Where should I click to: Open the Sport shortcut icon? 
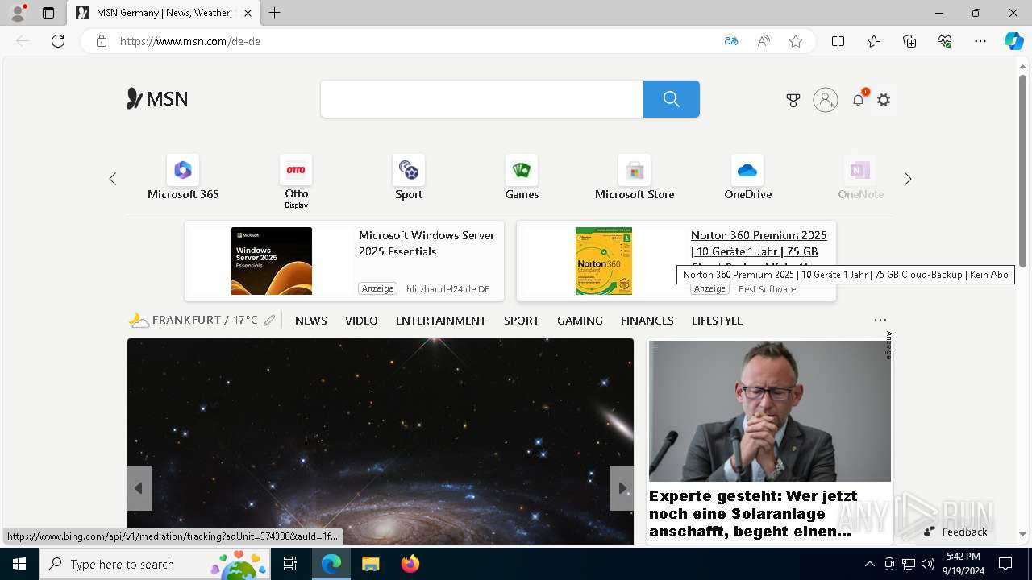[409, 170]
